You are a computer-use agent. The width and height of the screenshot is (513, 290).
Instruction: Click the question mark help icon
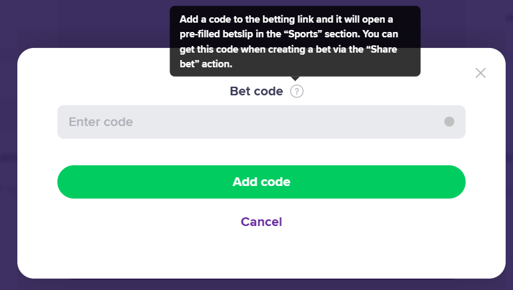(297, 91)
